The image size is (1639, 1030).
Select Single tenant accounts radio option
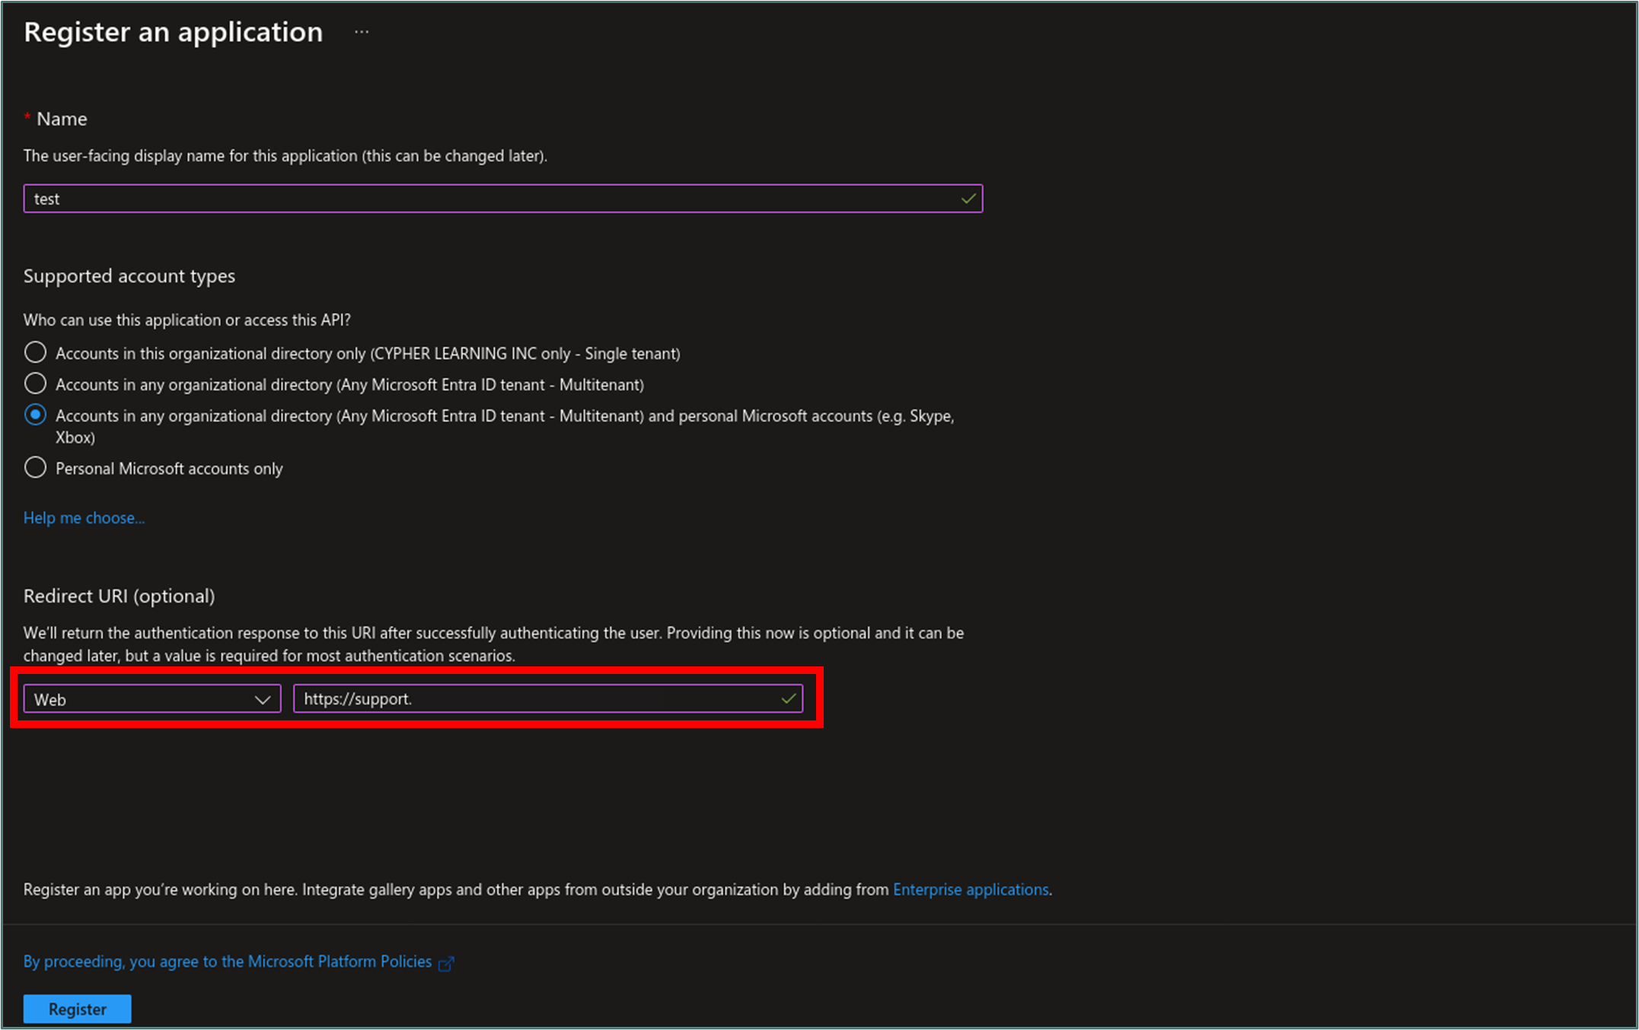point(35,353)
